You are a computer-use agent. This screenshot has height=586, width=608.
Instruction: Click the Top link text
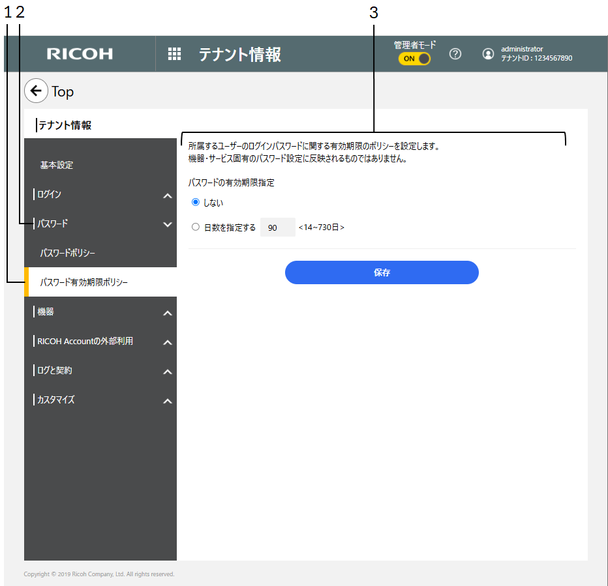(x=63, y=92)
